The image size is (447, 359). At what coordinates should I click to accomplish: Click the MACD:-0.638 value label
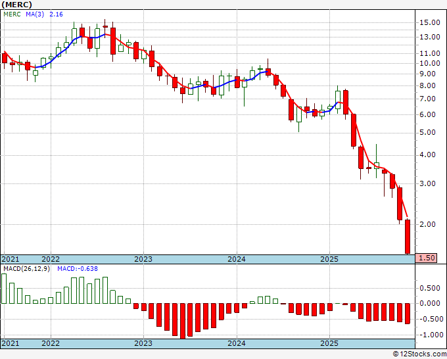78,269
